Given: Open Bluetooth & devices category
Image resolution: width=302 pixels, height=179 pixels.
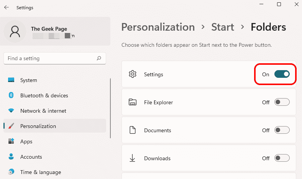Looking at the screenshot, I should pyautogui.click(x=55, y=95).
